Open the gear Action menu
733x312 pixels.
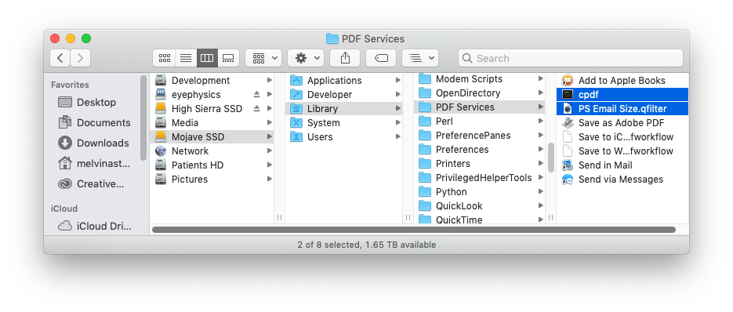(x=306, y=58)
